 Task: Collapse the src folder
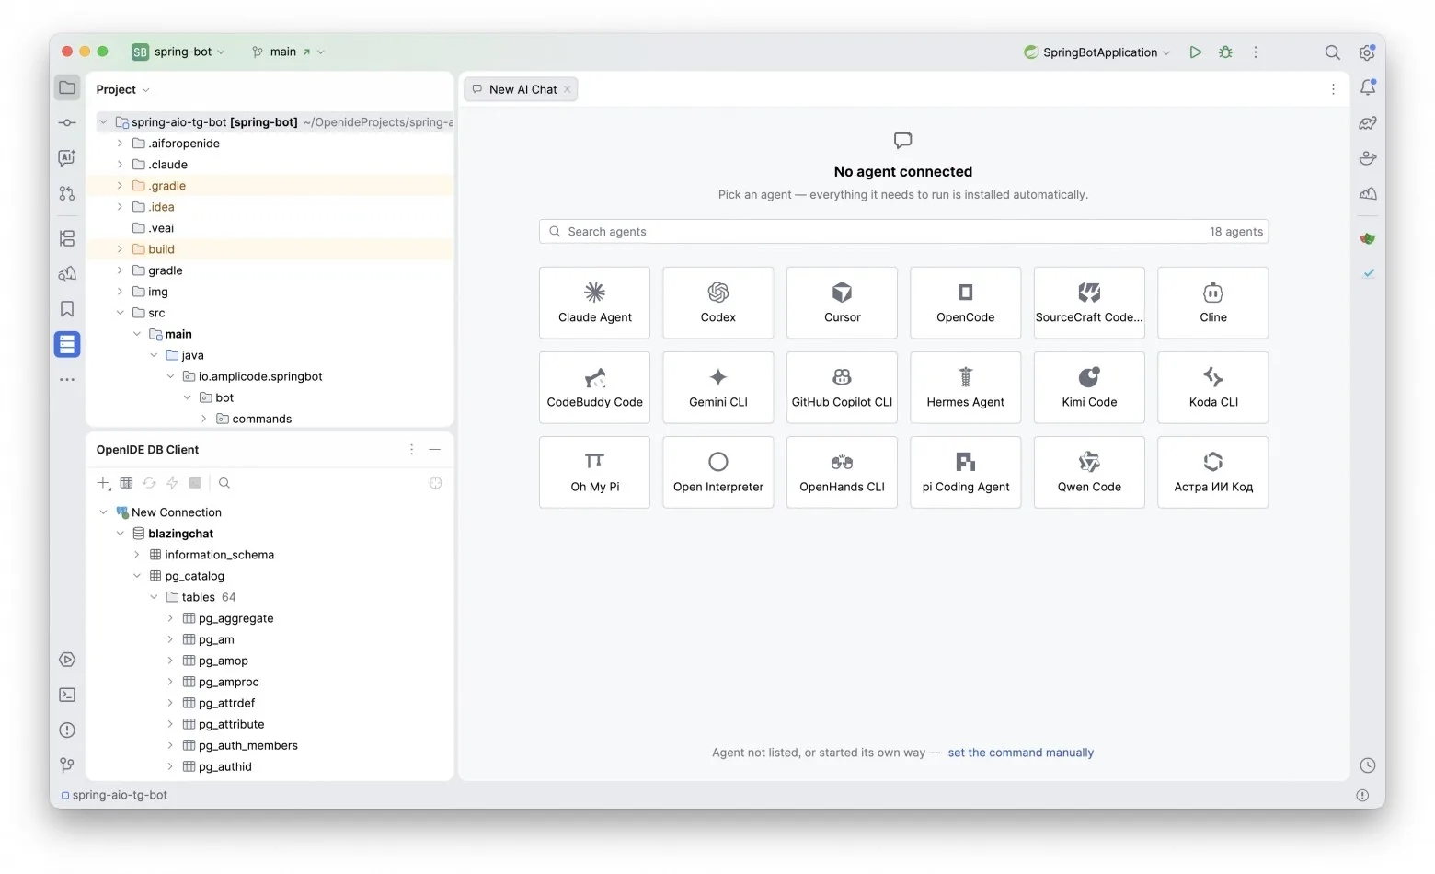pos(120,313)
